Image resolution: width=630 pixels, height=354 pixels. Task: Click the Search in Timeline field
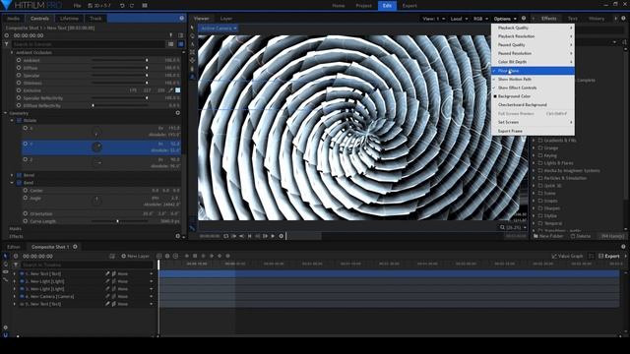click(87, 265)
